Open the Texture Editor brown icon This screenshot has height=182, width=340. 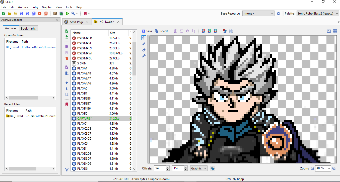(x=55, y=14)
